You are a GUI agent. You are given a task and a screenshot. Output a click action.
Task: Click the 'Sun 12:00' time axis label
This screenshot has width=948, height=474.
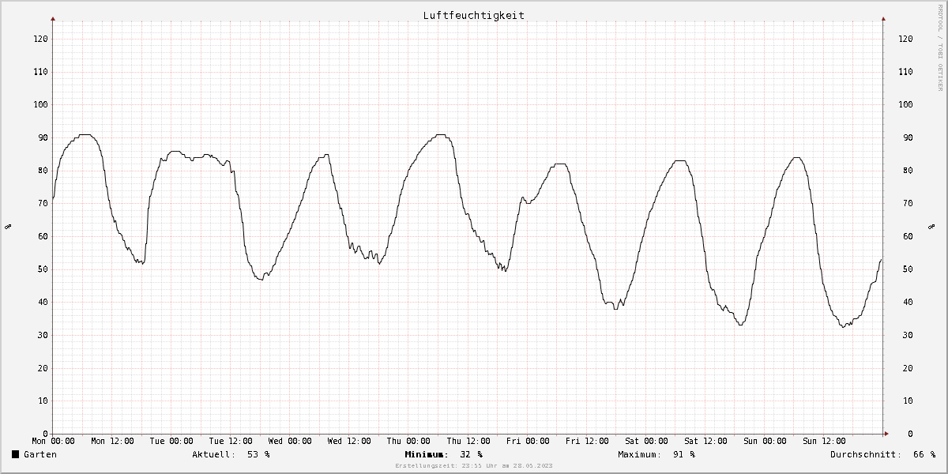click(x=824, y=441)
